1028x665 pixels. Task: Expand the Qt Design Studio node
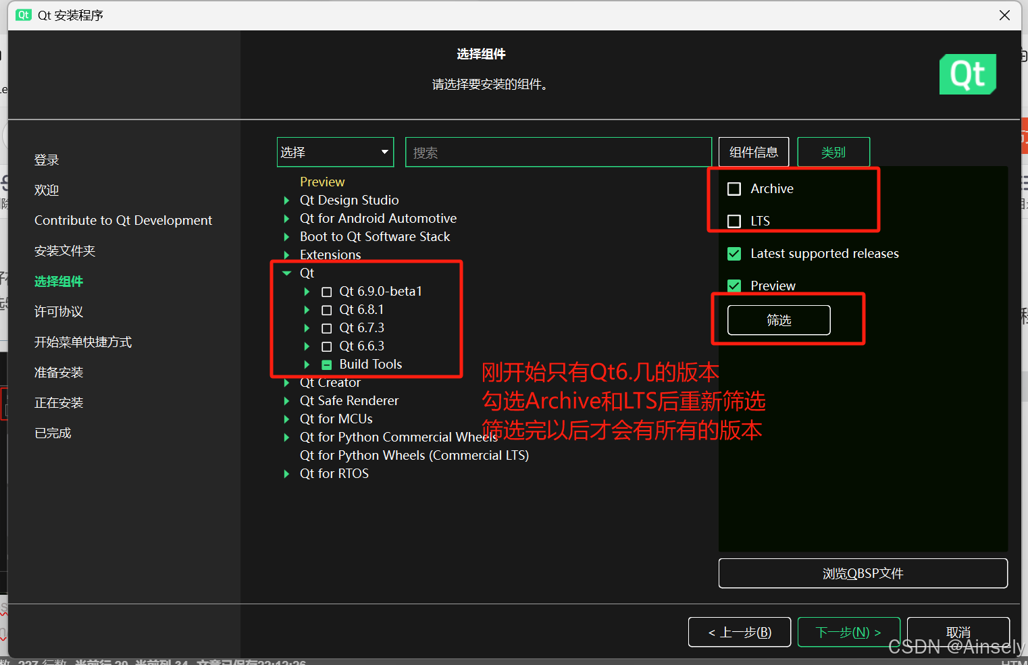coord(286,201)
